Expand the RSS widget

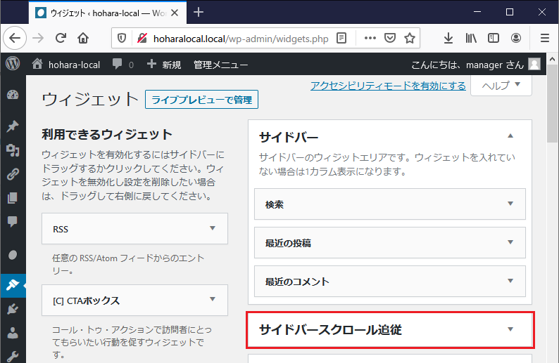point(212,229)
